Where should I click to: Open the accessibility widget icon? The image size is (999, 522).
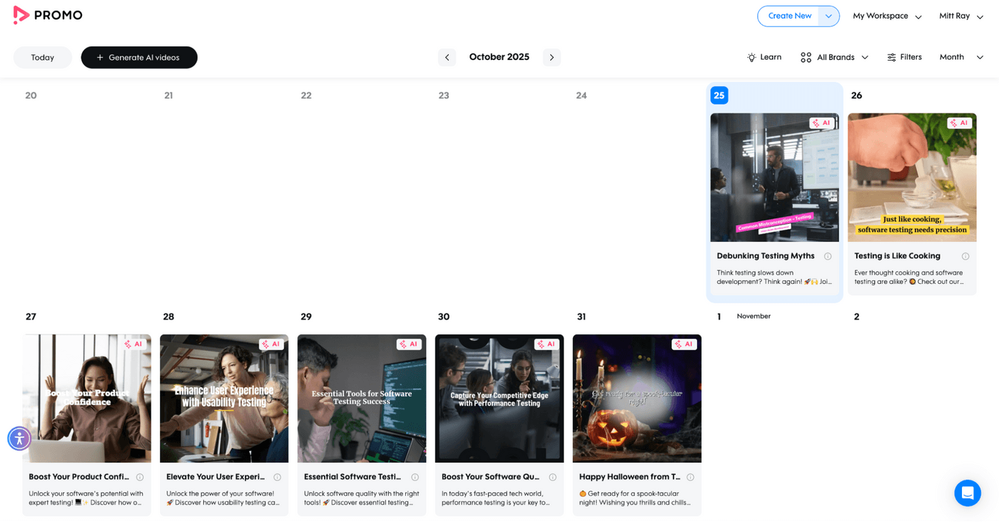[19, 438]
